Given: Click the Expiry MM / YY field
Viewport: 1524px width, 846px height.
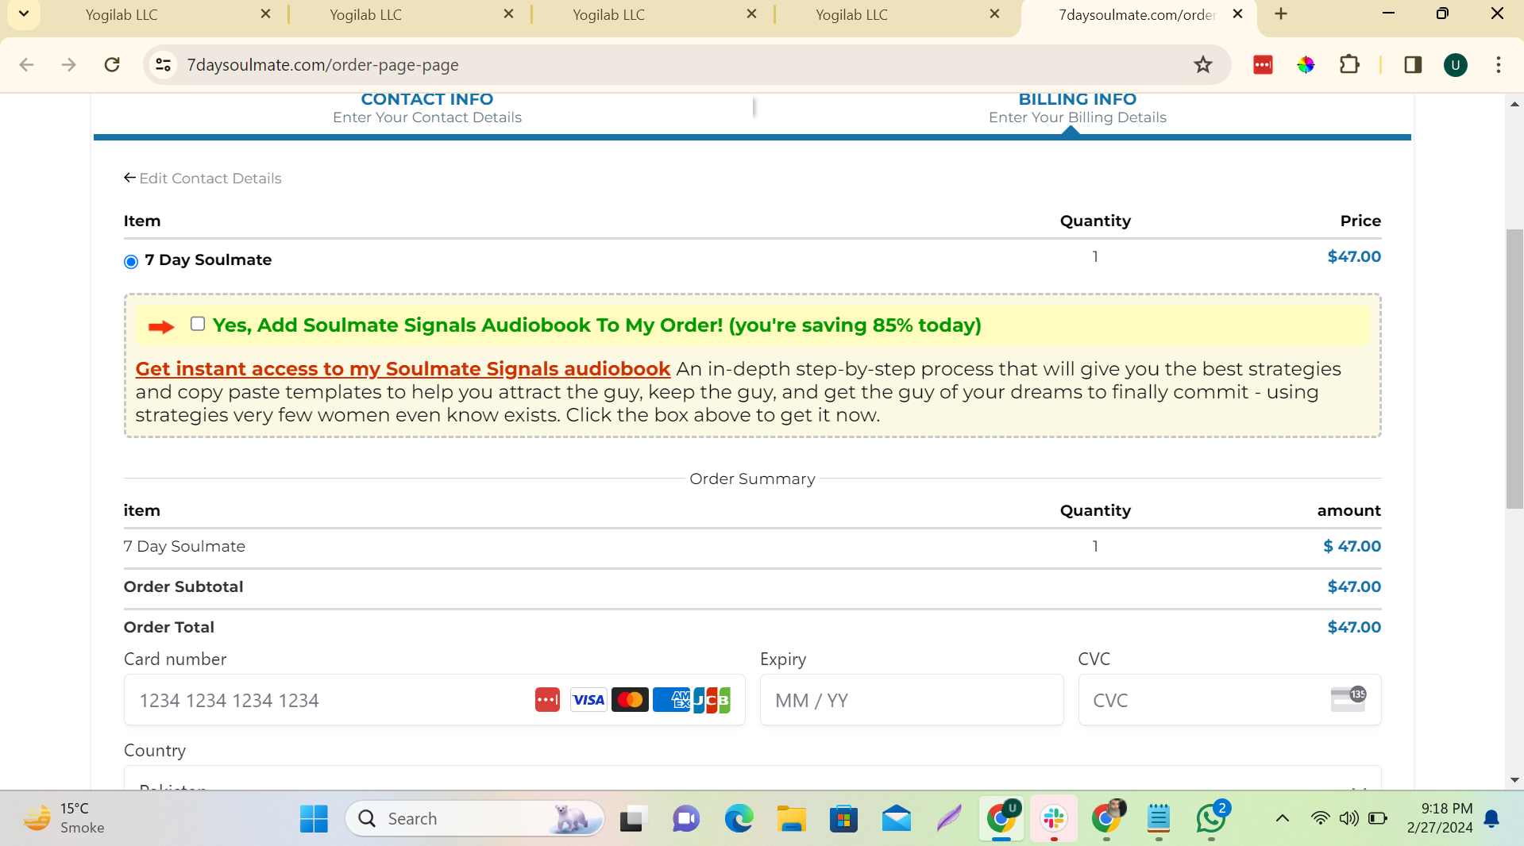Looking at the screenshot, I should tap(911, 700).
